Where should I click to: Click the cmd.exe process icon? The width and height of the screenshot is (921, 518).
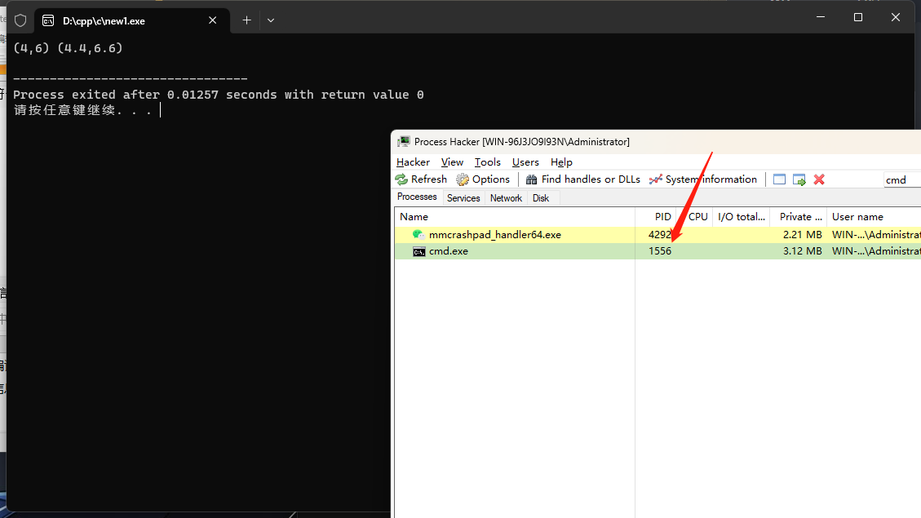click(x=418, y=251)
